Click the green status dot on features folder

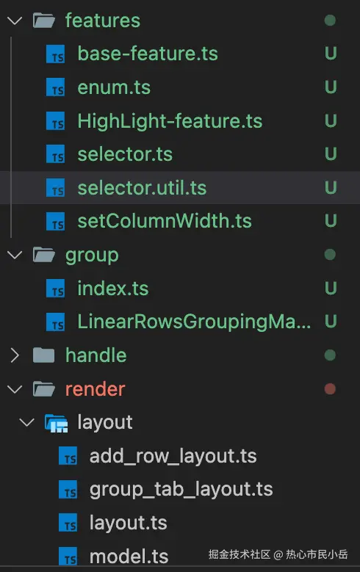330,21
